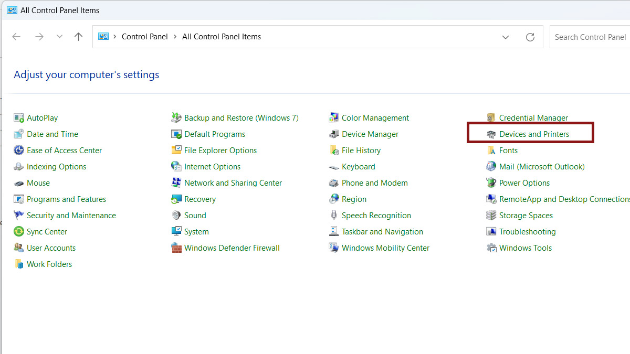Image resolution: width=630 pixels, height=354 pixels.
Task: Select All Control Panel Items breadcrumb
Action: point(222,37)
